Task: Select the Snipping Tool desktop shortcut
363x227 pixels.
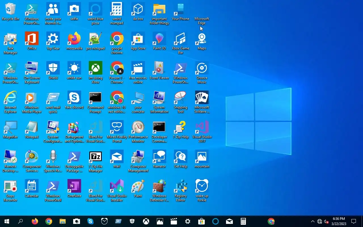Action: click(x=181, y=102)
